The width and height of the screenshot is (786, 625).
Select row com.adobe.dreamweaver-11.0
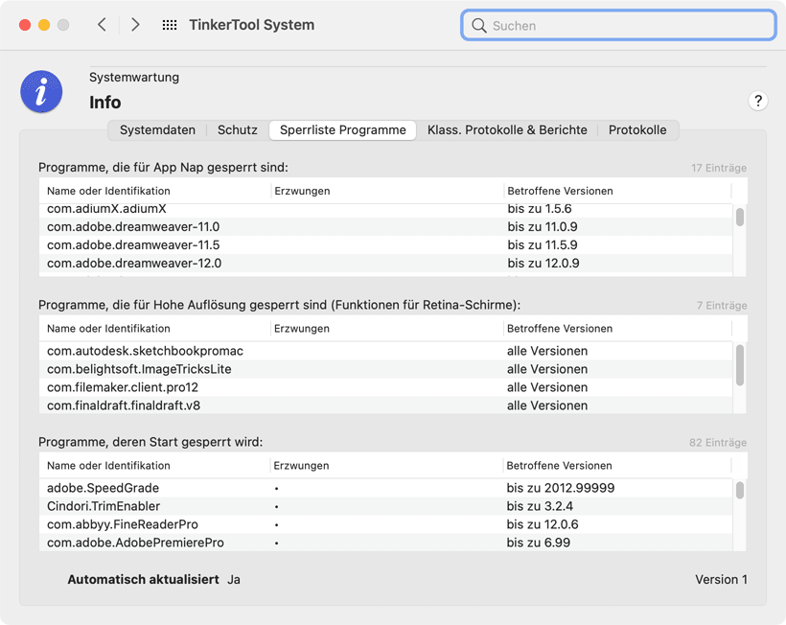[x=386, y=226]
